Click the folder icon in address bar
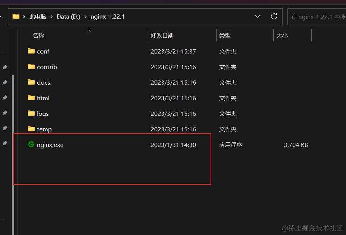This screenshot has height=235, width=346. click(16, 16)
